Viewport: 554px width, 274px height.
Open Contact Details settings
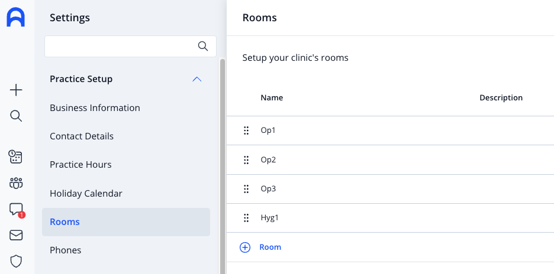(82, 136)
